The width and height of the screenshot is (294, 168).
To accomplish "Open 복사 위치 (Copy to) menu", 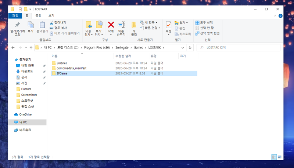I will click(99, 29).
